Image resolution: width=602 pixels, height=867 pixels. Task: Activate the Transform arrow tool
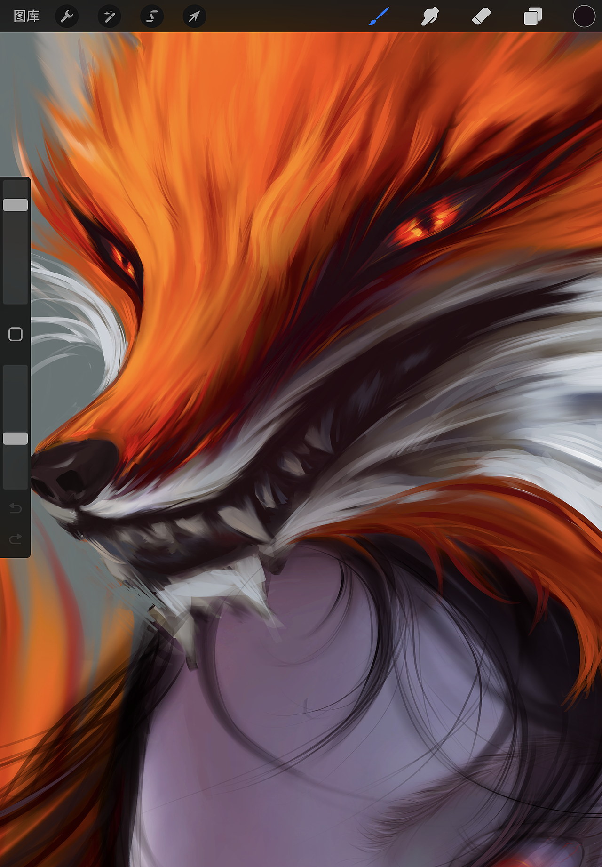click(194, 16)
